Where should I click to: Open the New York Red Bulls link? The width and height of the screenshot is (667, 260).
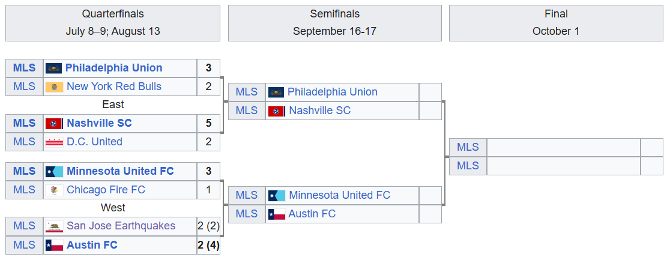[x=114, y=86]
